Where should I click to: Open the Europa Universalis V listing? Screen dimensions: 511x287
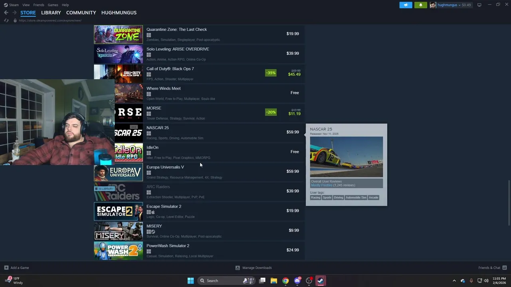(199, 171)
